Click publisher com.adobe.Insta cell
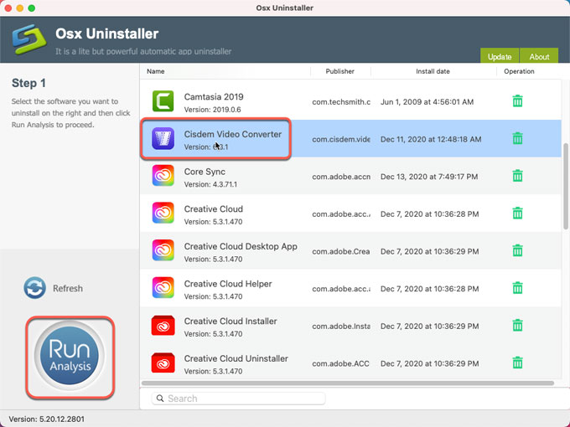 [341, 327]
